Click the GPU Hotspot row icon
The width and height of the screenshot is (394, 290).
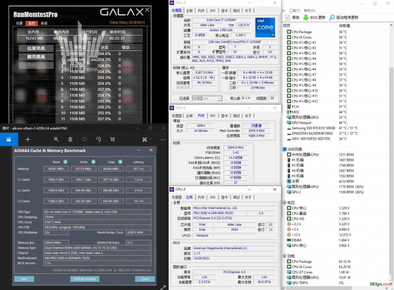[x=289, y=123]
